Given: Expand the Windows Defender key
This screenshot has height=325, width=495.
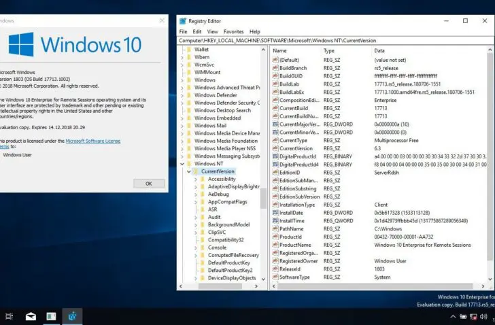Looking at the screenshot, I should 182,95.
